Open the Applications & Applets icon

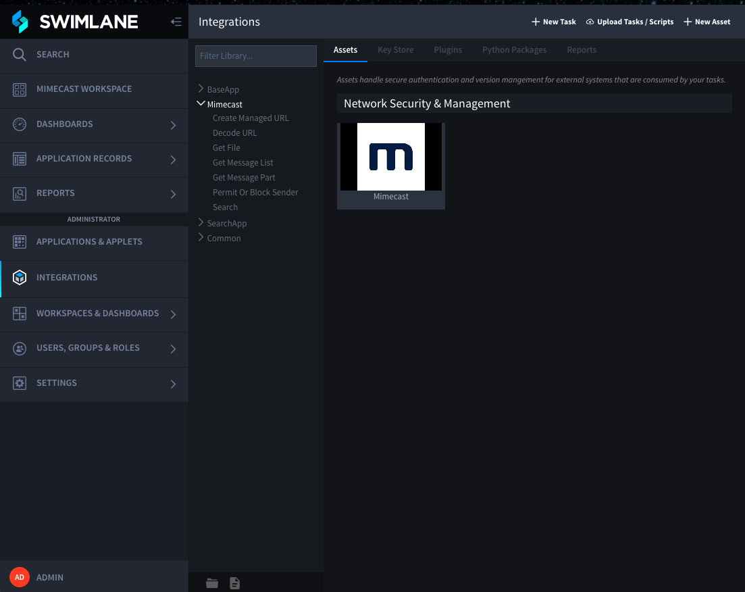click(x=20, y=242)
